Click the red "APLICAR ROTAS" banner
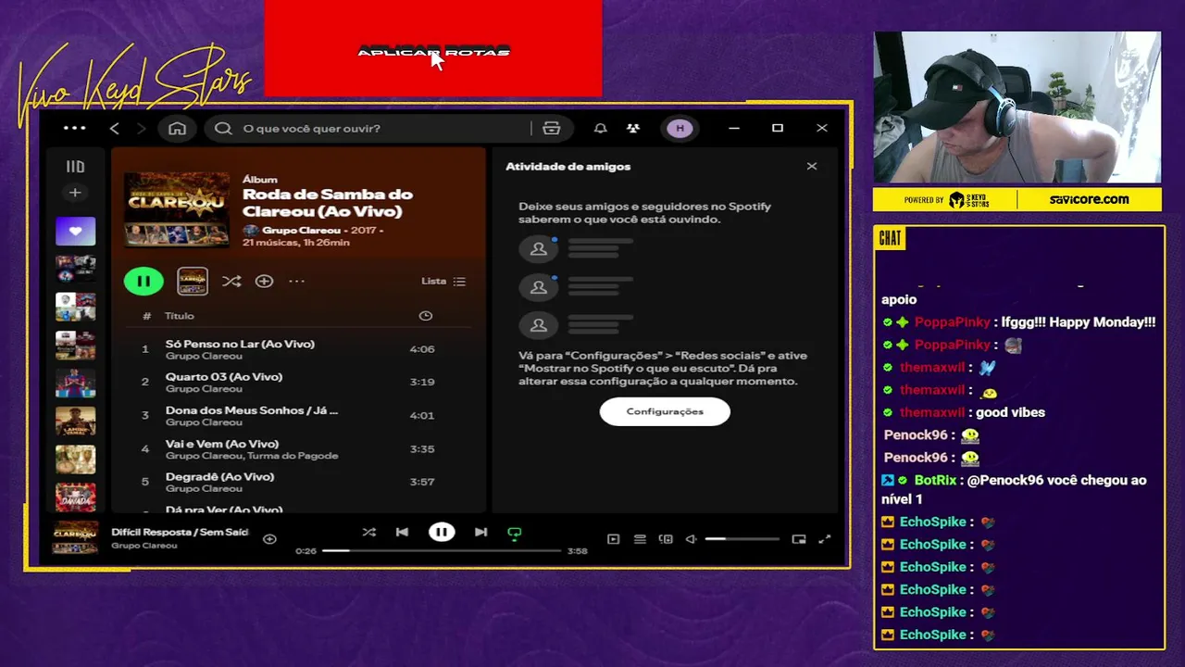Viewport: 1185px width, 667px height. 433,48
